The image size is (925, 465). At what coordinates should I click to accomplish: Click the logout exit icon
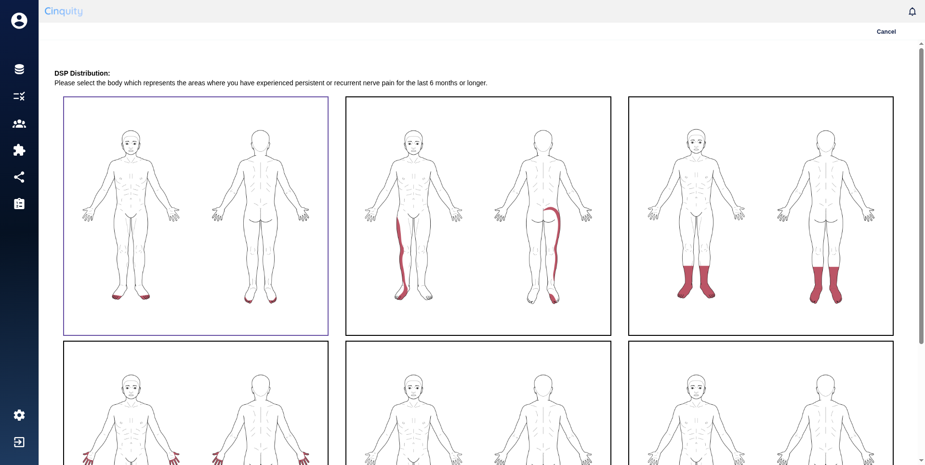19,442
